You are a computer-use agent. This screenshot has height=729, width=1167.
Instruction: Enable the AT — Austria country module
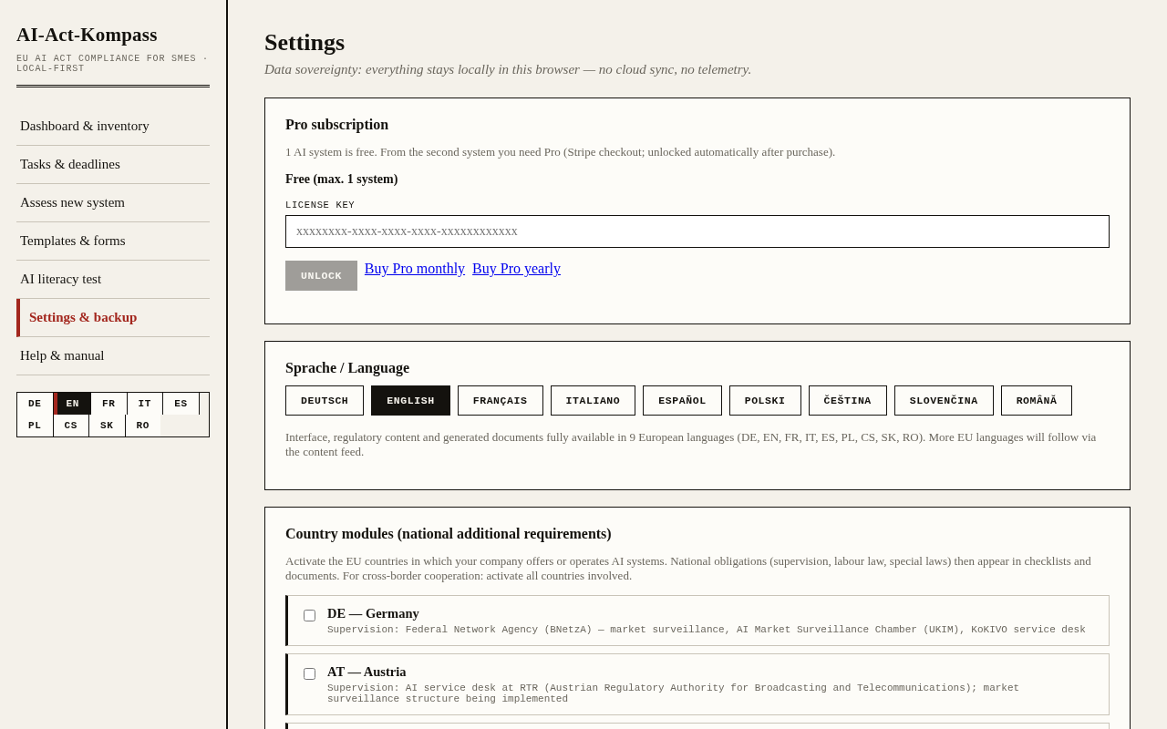click(310, 673)
